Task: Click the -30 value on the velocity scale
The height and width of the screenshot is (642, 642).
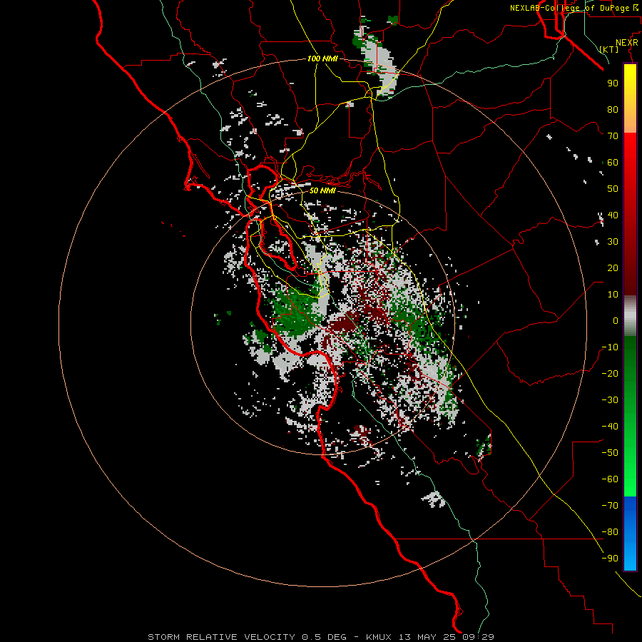Action: (x=610, y=400)
